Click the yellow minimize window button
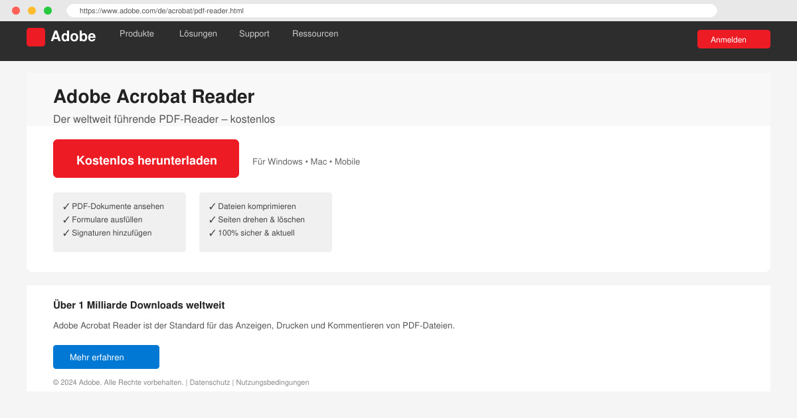Viewport: 797px width, 418px height. click(x=32, y=11)
